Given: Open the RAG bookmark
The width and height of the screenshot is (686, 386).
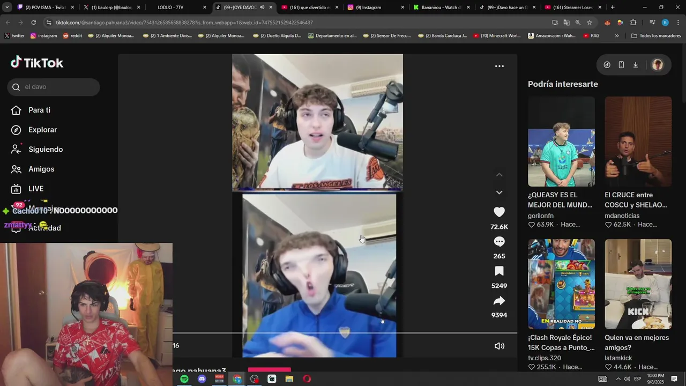Looking at the screenshot, I should [591, 36].
